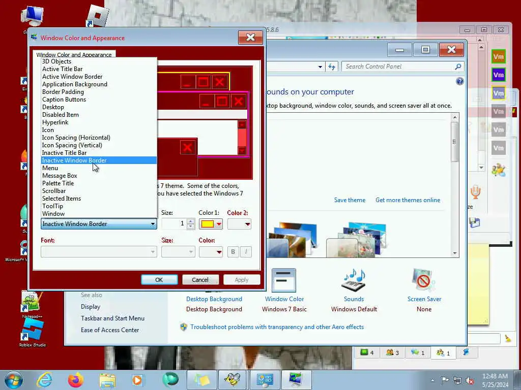The height and width of the screenshot is (390, 521).
Task: Increase the item Size spinner value
Action: 190,221
